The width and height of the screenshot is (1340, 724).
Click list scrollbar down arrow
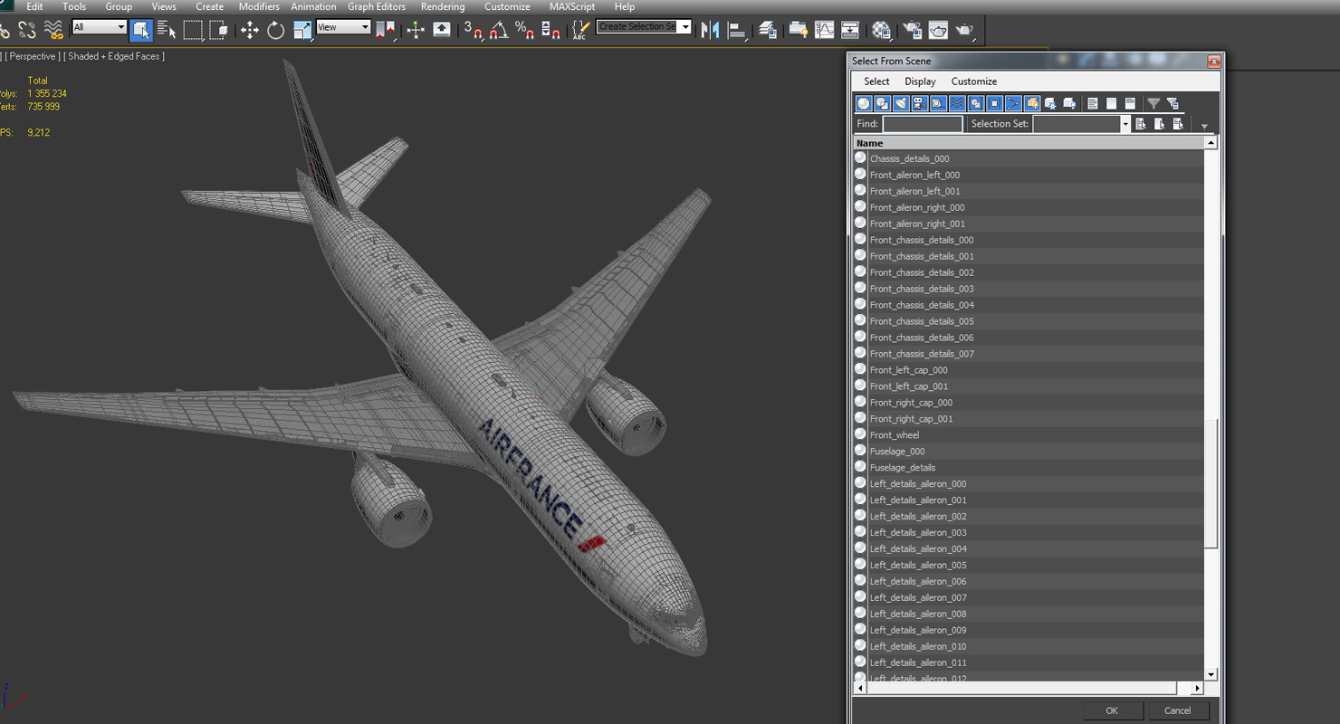(x=1211, y=675)
